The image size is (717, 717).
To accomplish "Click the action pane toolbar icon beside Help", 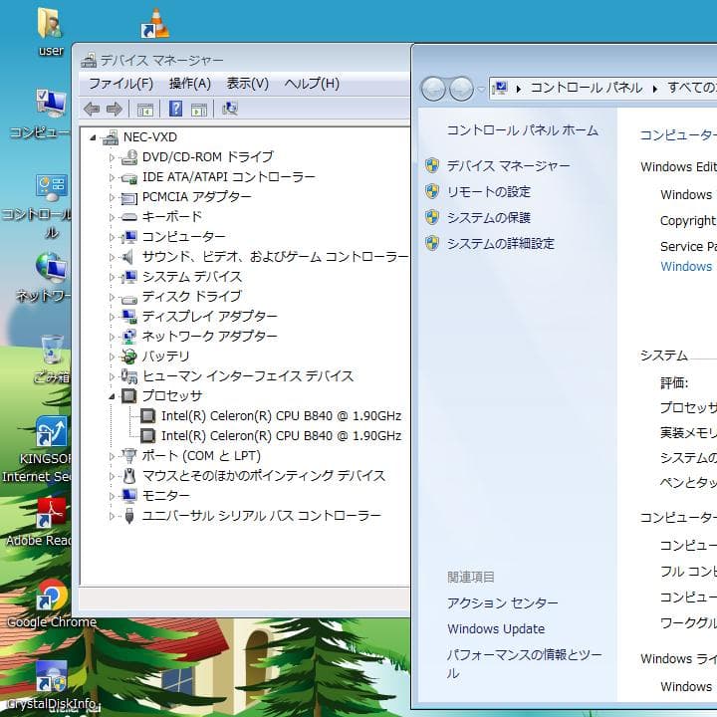I will pyautogui.click(x=199, y=109).
